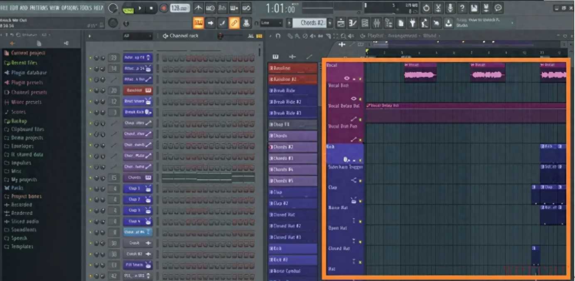Viewport: 575px width, 281px height.
Task: Click the question mark help icon
Action: 462,8
